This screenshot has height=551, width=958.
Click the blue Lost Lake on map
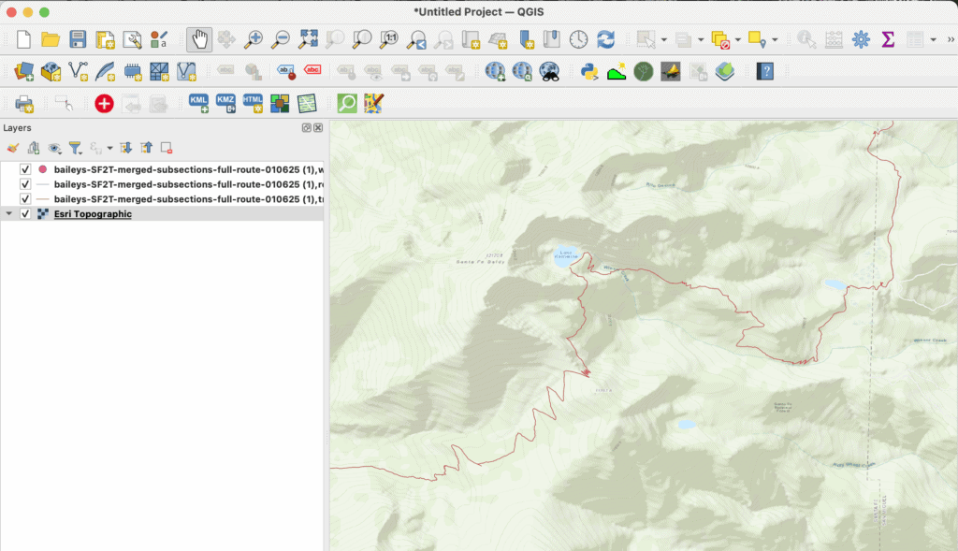565,258
